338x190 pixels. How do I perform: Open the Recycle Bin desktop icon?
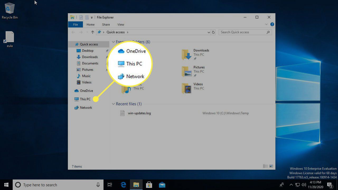(10, 11)
